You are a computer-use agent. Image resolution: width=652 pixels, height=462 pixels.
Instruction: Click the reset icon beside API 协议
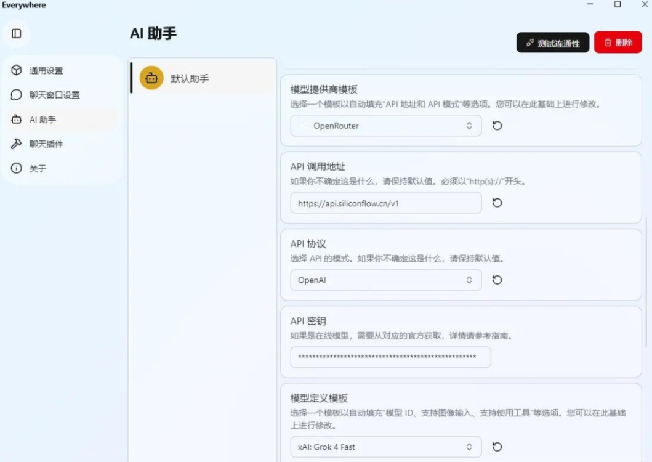tap(497, 280)
